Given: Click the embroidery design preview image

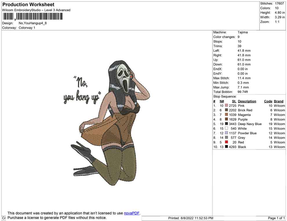Looking at the screenshot, I should (107, 122).
